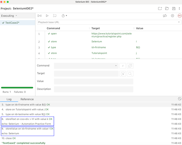Open test execution speed timer
The width and height of the screenshot is (182, 145).
click(x=63, y=16)
